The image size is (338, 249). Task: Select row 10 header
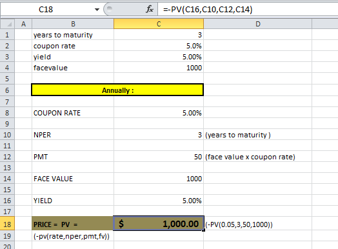click(x=7, y=135)
